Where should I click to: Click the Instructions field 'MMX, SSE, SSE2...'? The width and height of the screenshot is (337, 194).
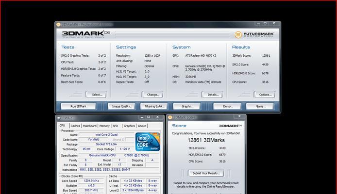pyautogui.click(x=119, y=170)
